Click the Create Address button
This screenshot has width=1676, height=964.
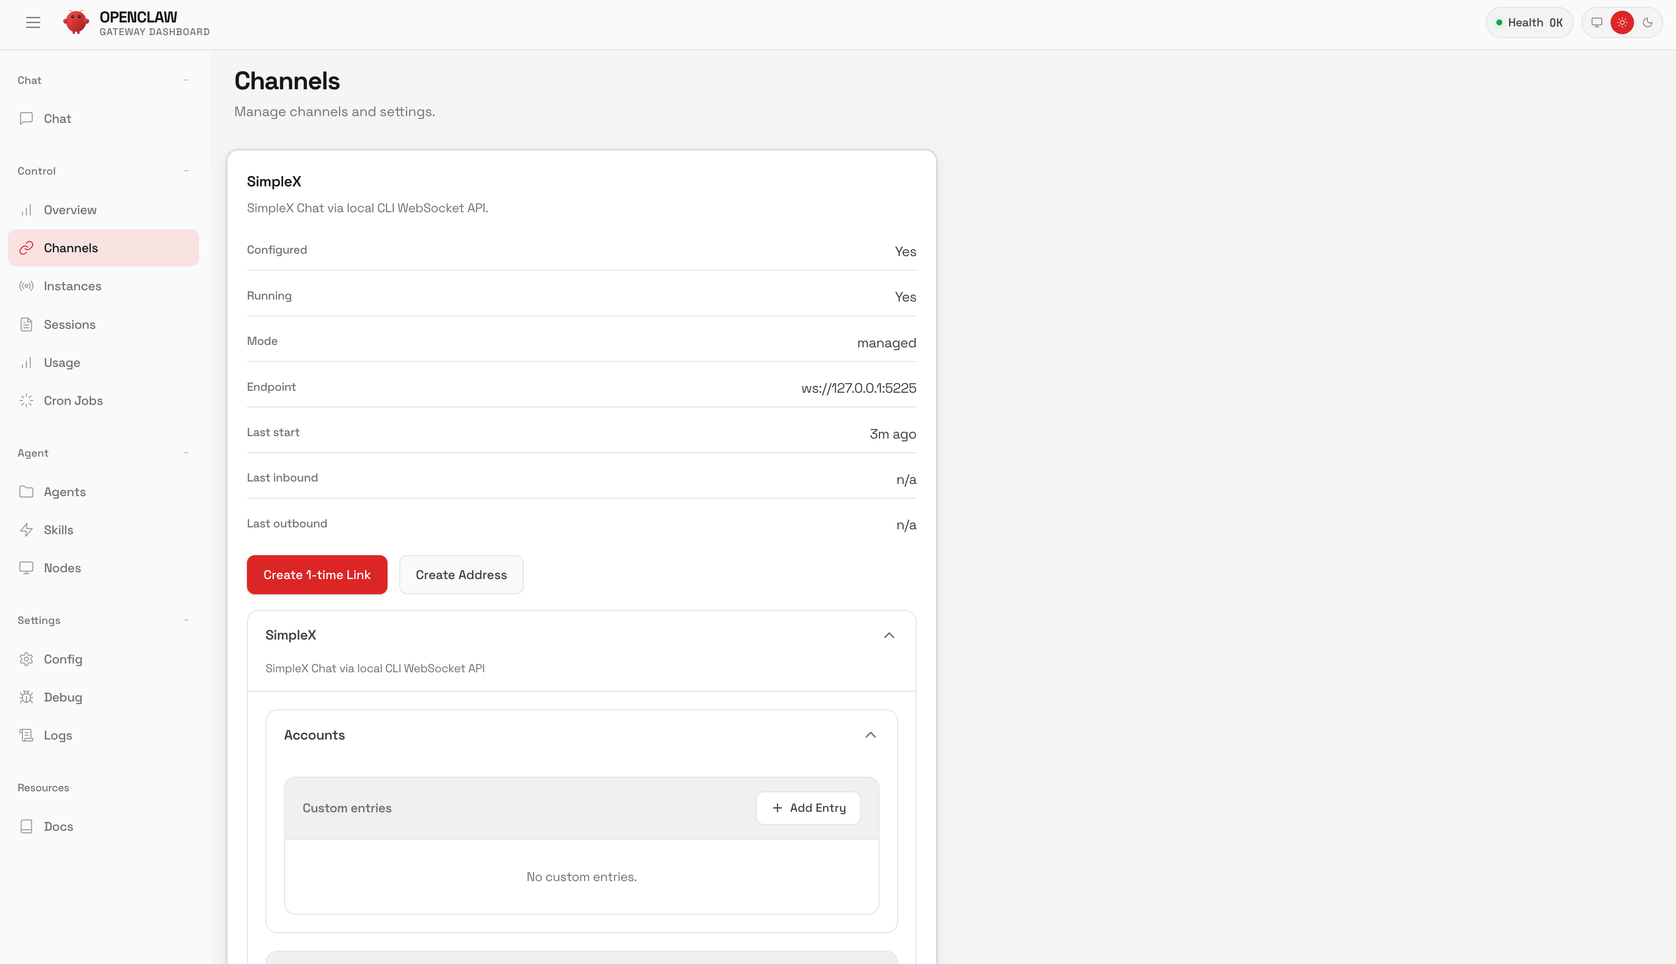tap(461, 574)
